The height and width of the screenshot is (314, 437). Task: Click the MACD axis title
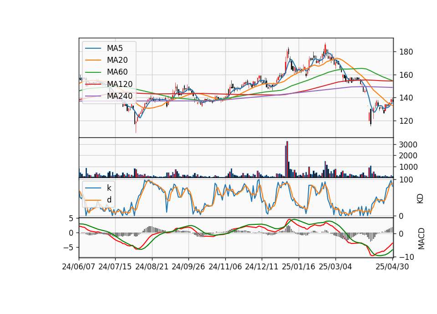tap(422, 238)
